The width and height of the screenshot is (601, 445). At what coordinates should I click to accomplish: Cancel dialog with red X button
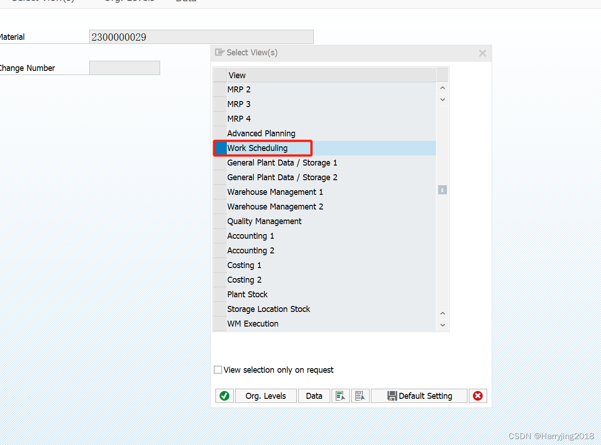[478, 396]
